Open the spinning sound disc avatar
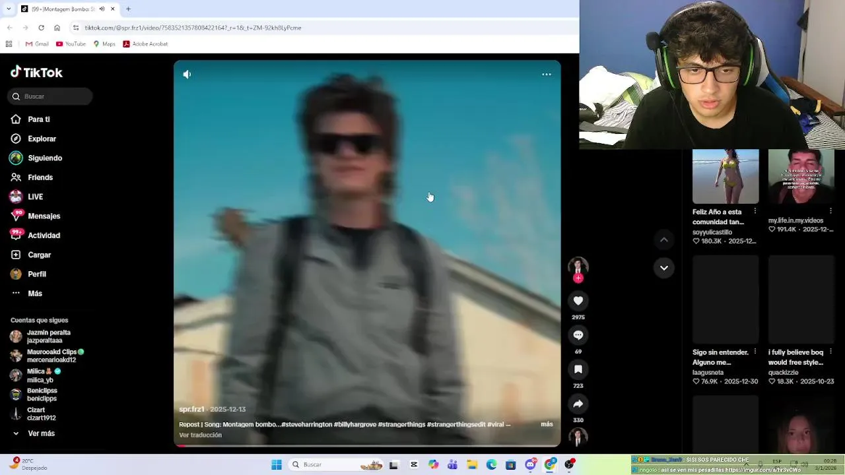The image size is (845, 475). coord(578,437)
